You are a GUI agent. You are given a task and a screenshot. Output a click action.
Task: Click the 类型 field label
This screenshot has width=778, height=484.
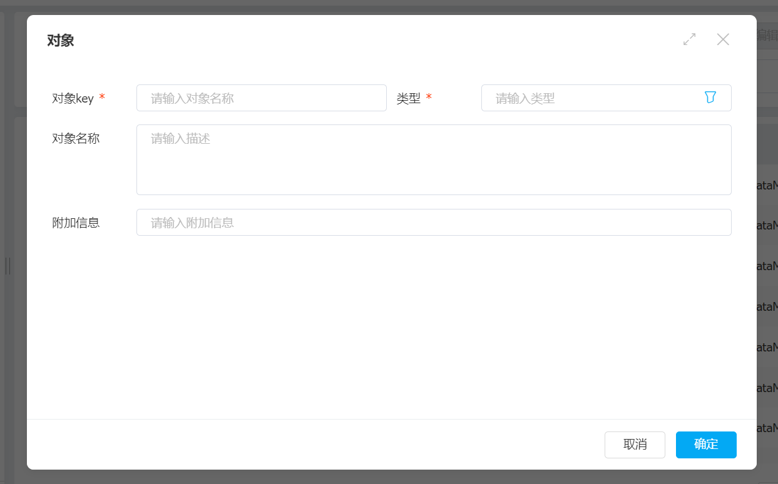pos(409,98)
